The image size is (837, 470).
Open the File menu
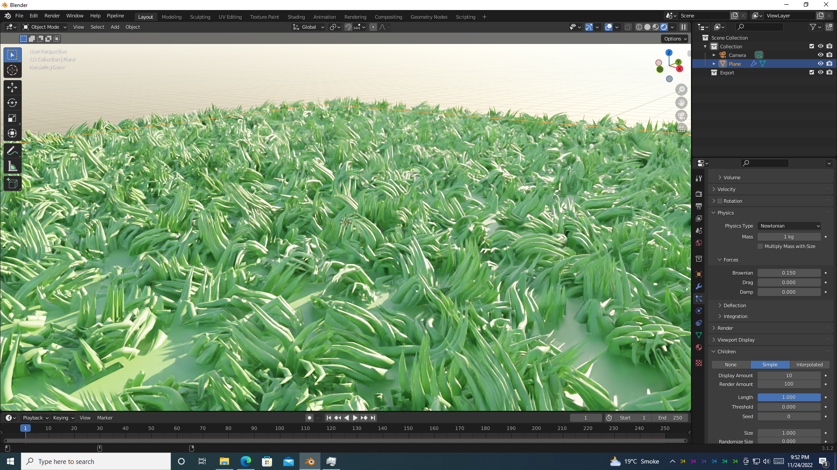19,16
